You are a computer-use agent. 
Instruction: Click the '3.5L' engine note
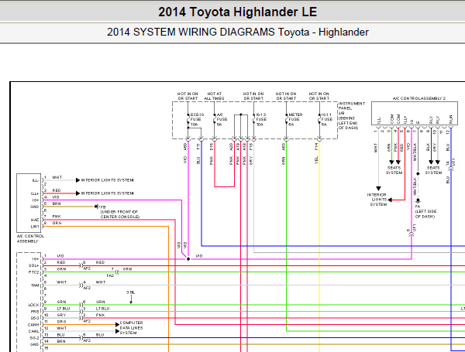pyautogui.click(x=130, y=292)
